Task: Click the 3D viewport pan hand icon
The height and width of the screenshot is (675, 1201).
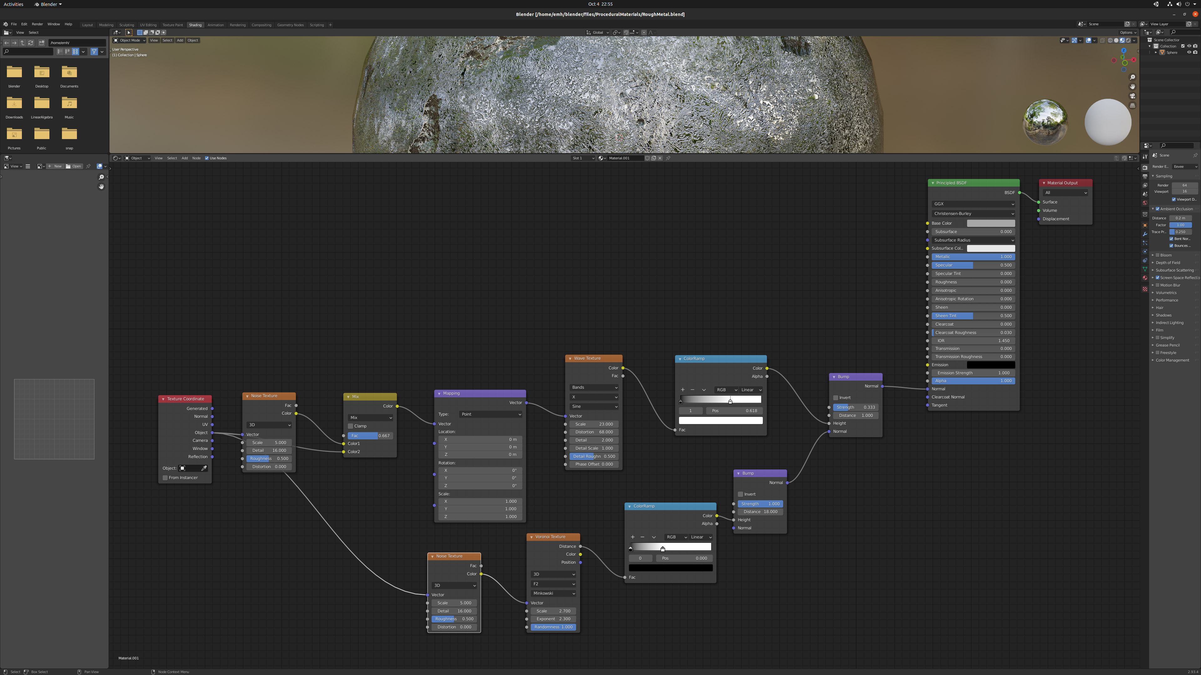Action: 1133,87
